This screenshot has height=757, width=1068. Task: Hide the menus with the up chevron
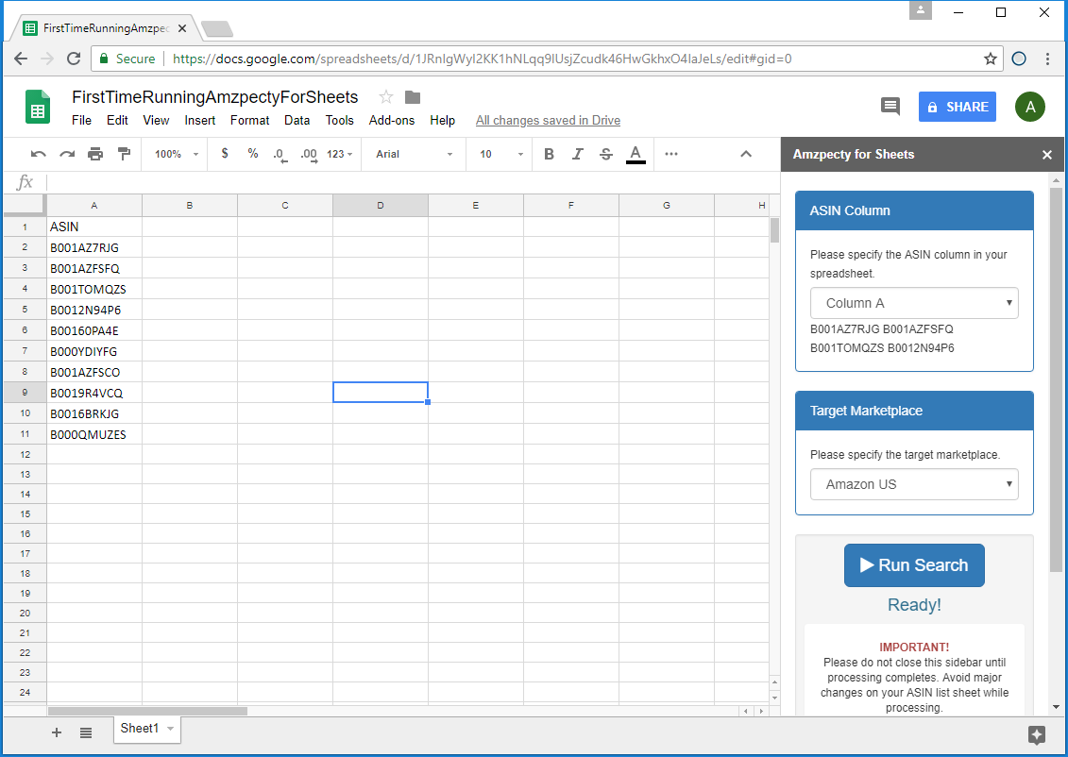pyautogui.click(x=747, y=154)
